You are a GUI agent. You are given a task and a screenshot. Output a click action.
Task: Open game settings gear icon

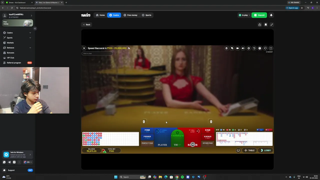[x=248, y=48]
